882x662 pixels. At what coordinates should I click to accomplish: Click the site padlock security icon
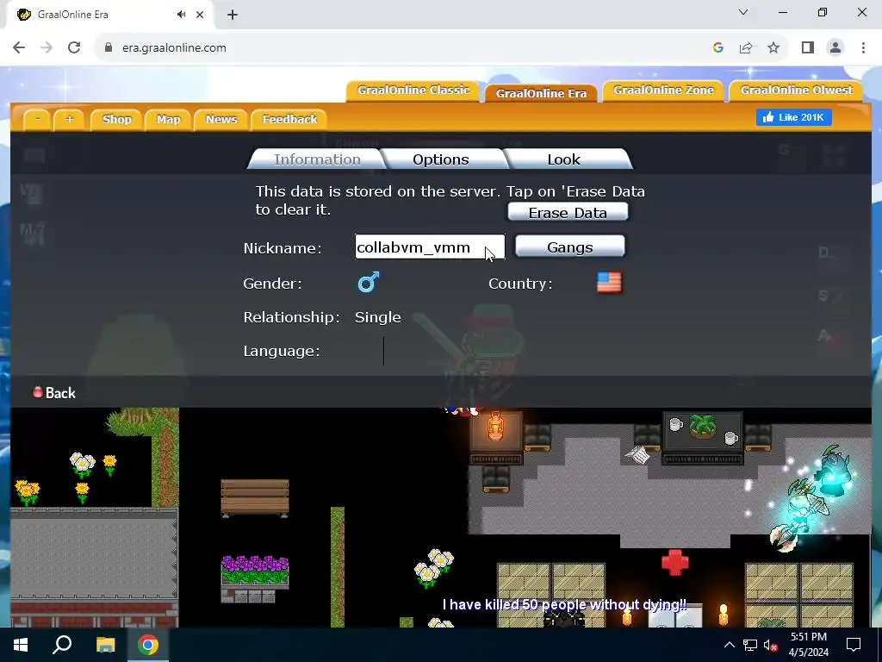[x=108, y=48]
